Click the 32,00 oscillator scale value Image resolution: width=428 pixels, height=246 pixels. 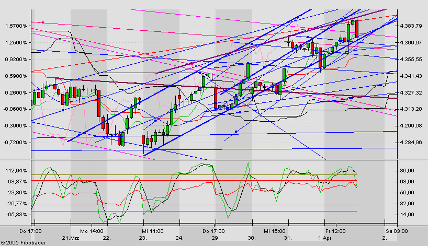tap(407, 204)
